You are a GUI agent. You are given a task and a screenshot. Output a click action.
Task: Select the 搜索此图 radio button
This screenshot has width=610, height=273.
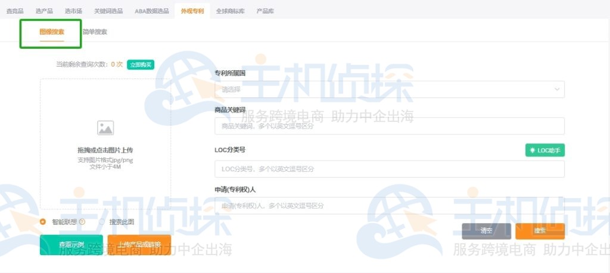pos(102,222)
